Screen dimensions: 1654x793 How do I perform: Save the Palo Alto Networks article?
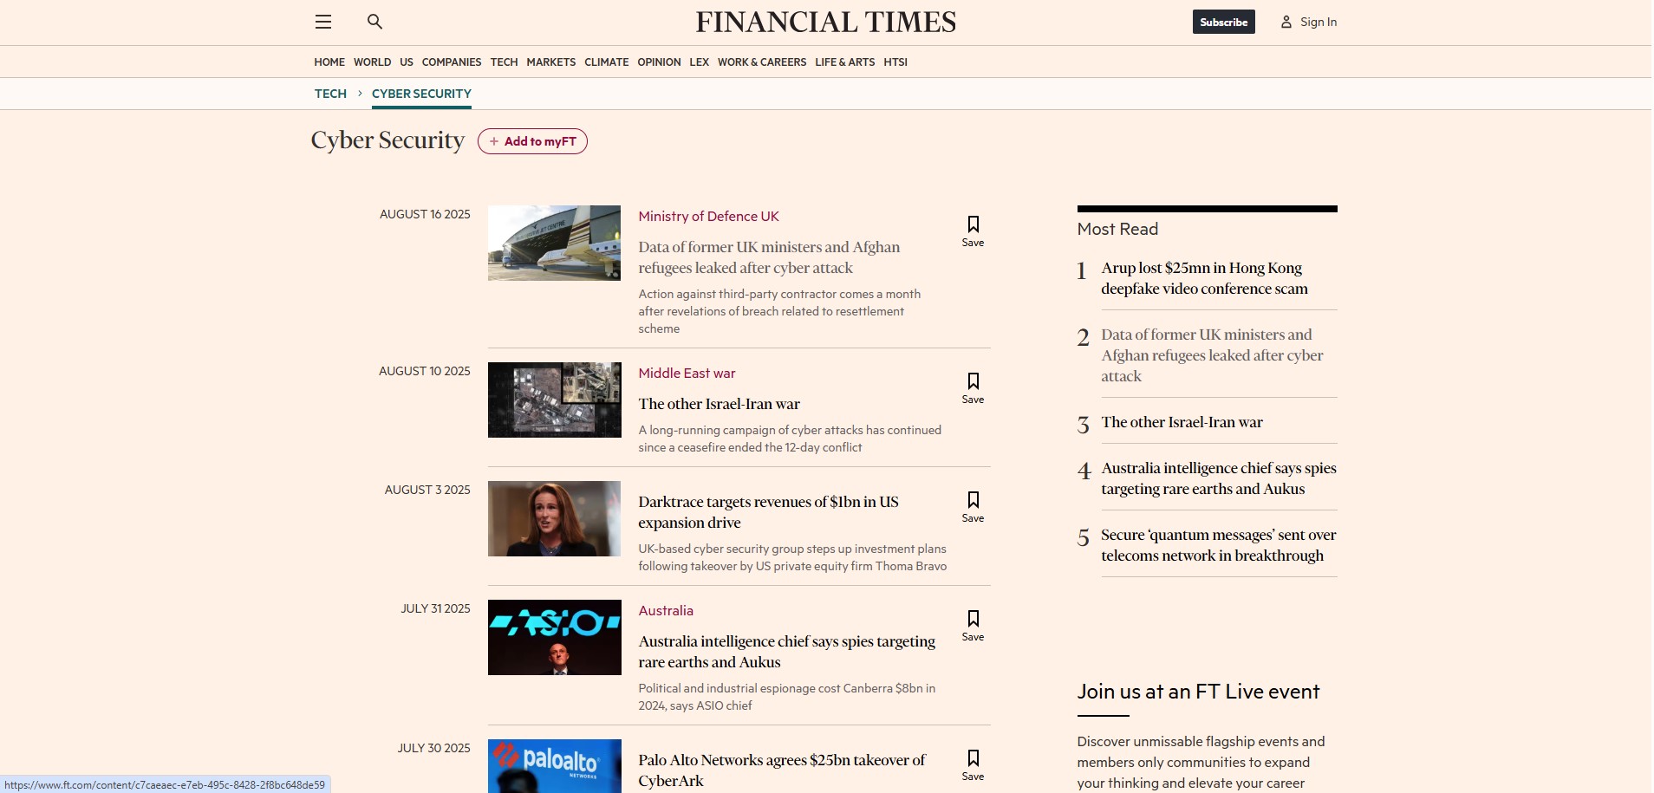[x=973, y=764]
